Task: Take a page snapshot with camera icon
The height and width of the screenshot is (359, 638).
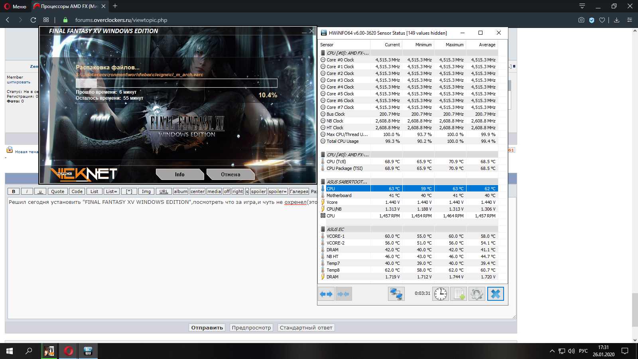Action: click(x=581, y=20)
